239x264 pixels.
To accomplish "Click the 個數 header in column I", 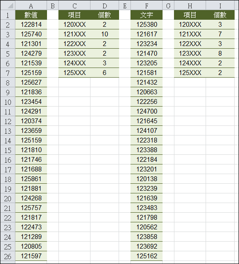I will click(220, 15).
